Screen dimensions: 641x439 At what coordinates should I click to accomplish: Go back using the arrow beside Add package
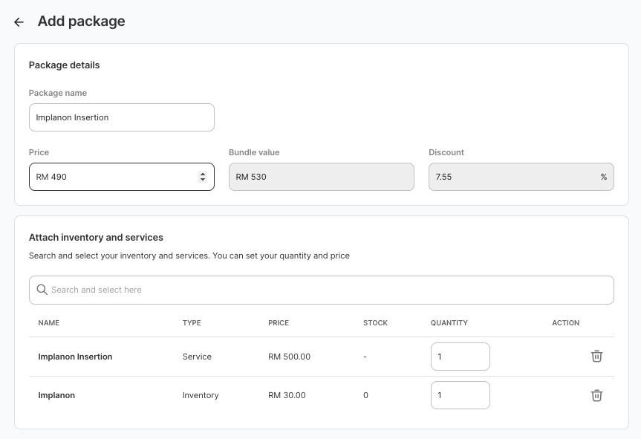click(19, 22)
